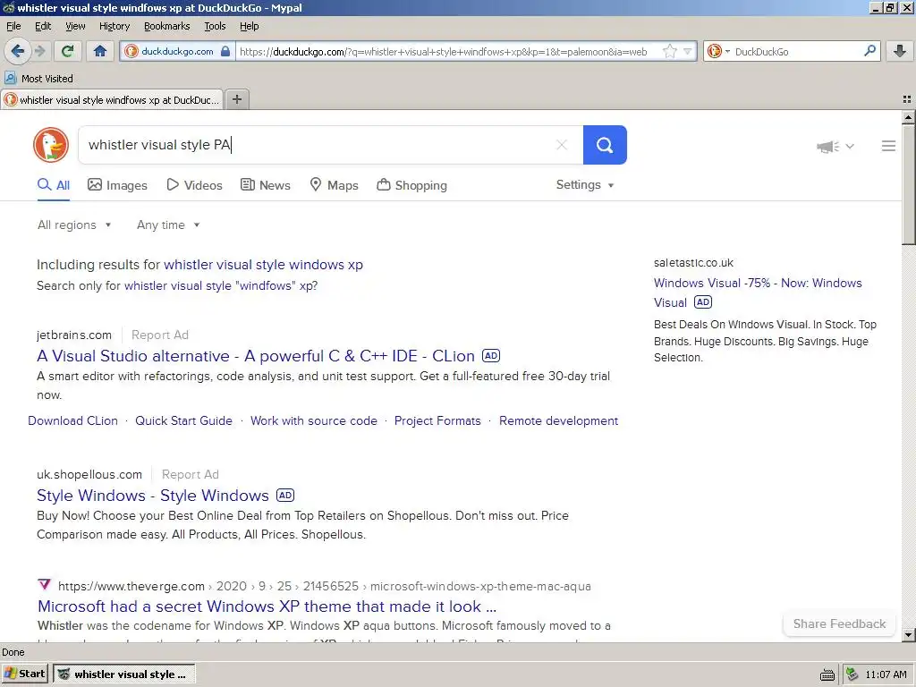Open the DuckDuckGo hamburger menu
Image resolution: width=916 pixels, height=687 pixels.
pos(888,146)
